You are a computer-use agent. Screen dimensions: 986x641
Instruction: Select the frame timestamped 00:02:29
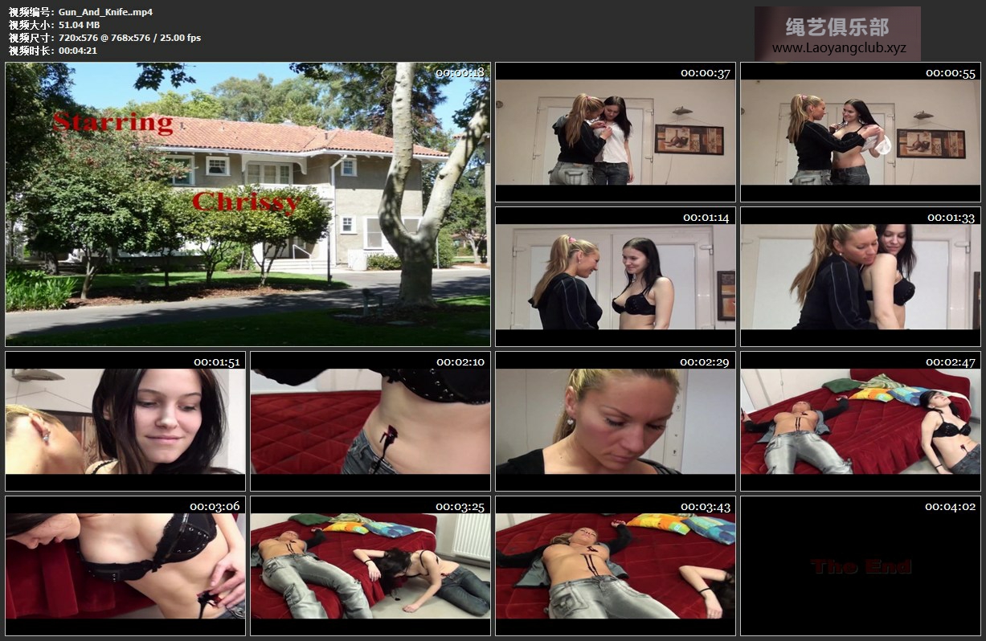(x=615, y=421)
